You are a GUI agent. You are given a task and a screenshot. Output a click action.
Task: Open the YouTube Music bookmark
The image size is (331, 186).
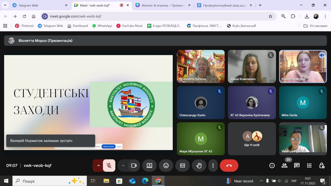[x=130, y=26]
